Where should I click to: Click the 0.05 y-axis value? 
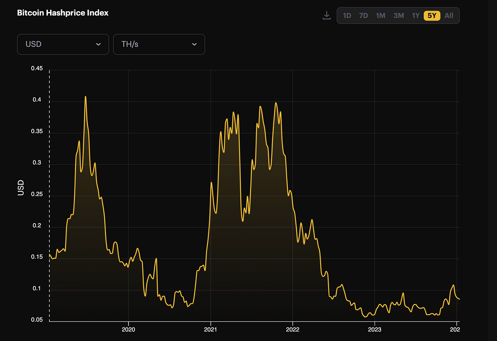[x=37, y=320]
